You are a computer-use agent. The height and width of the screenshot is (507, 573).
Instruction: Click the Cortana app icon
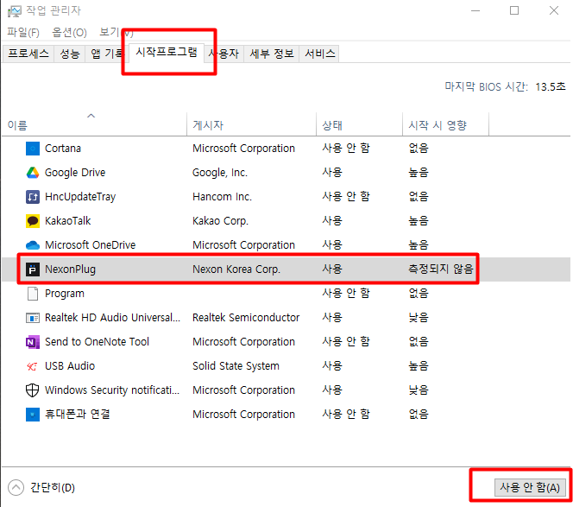(33, 149)
